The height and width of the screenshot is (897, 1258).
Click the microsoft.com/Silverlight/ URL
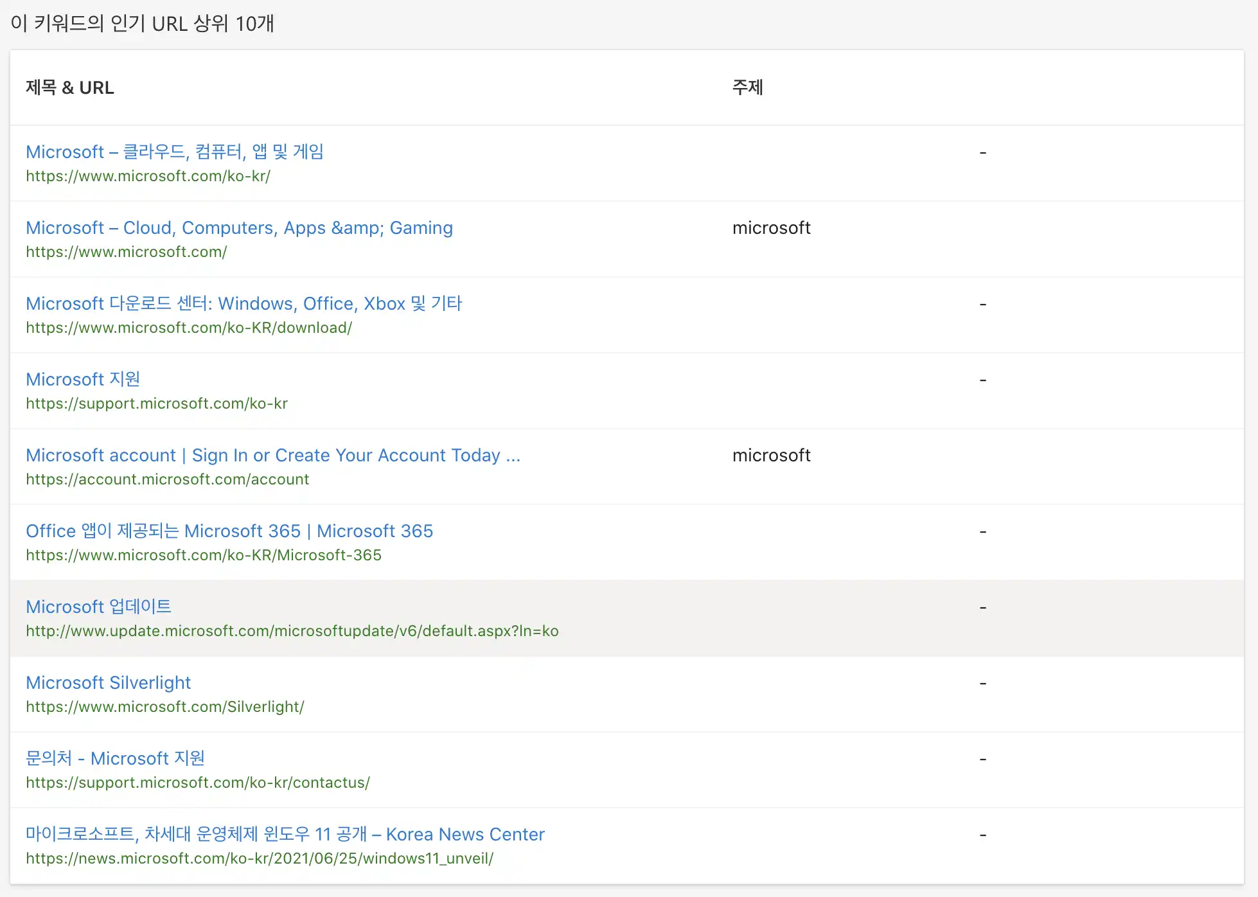pos(165,707)
